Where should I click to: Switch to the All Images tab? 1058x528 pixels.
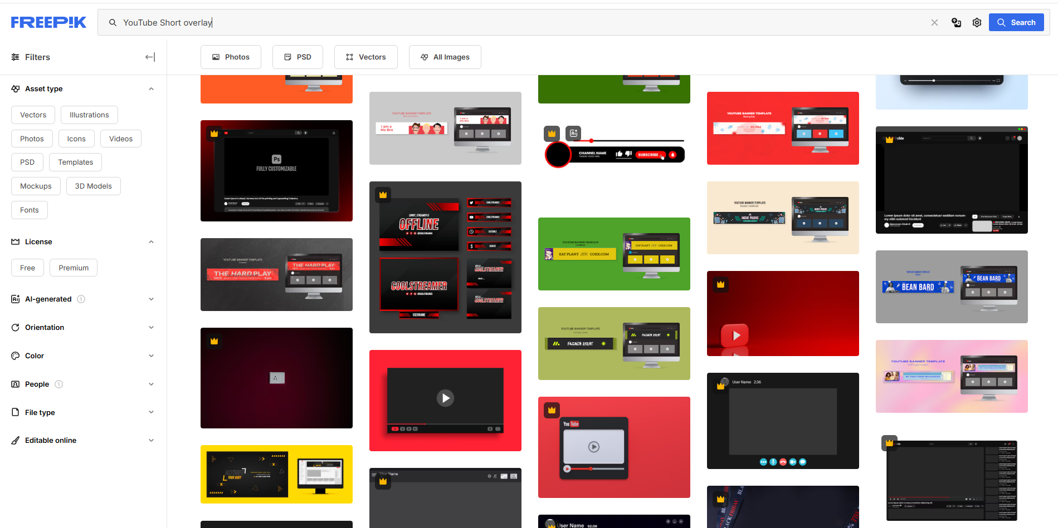point(445,57)
